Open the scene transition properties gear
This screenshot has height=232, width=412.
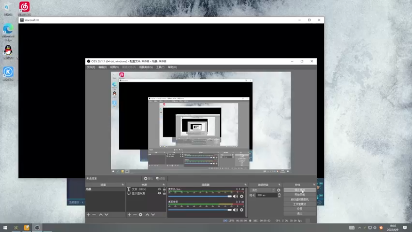point(279,190)
